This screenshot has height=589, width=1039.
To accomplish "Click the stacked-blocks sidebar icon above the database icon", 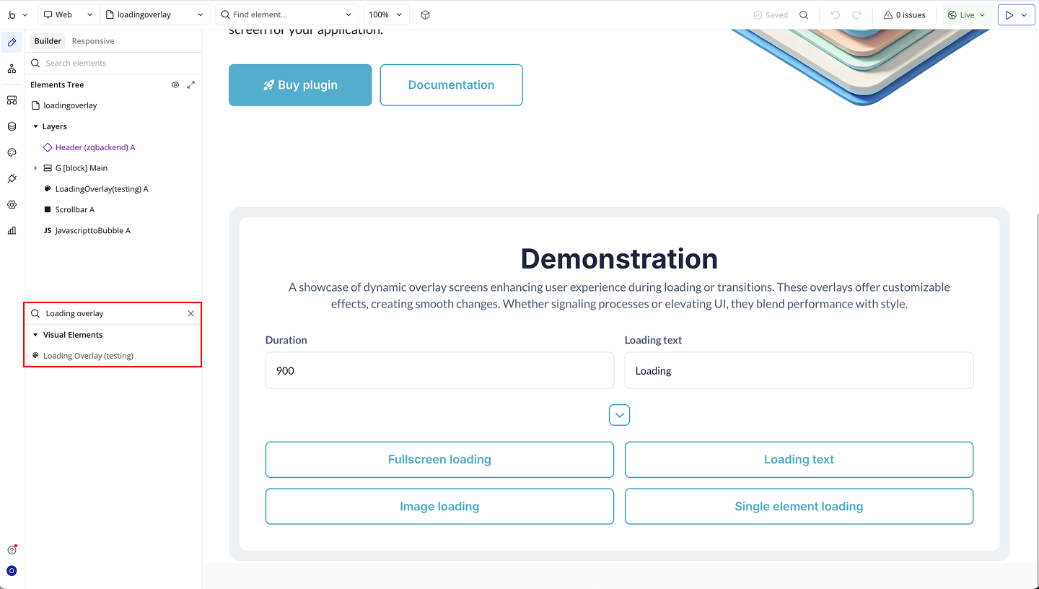I will pyautogui.click(x=12, y=100).
